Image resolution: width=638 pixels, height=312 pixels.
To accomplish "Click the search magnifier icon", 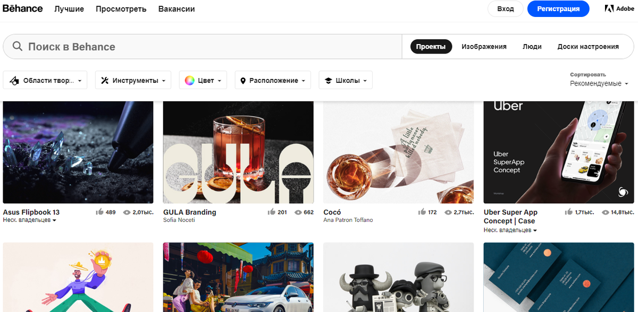I will [18, 47].
